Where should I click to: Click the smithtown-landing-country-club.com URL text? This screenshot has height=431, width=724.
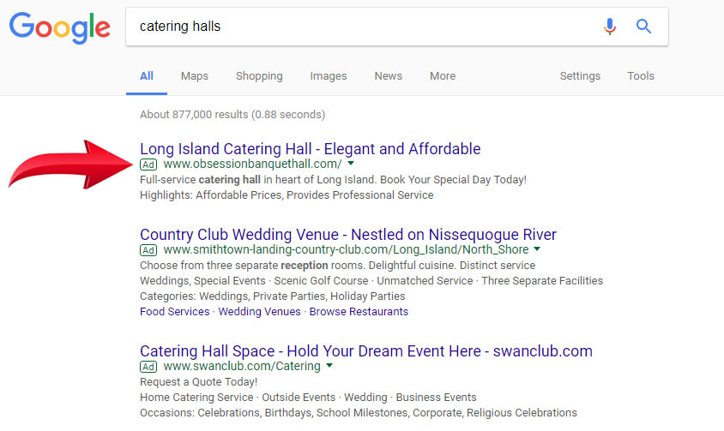(347, 250)
